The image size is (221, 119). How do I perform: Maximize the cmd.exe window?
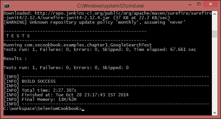coord(199,4)
